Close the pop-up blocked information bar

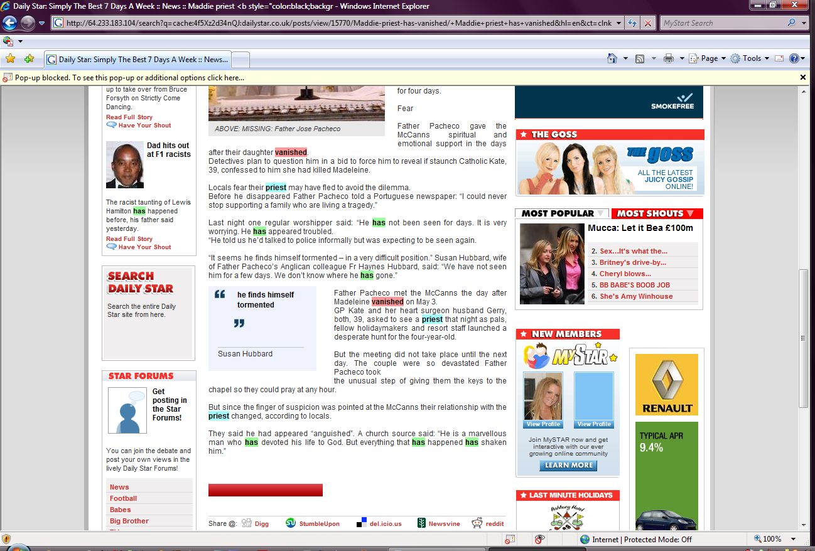tap(802, 77)
